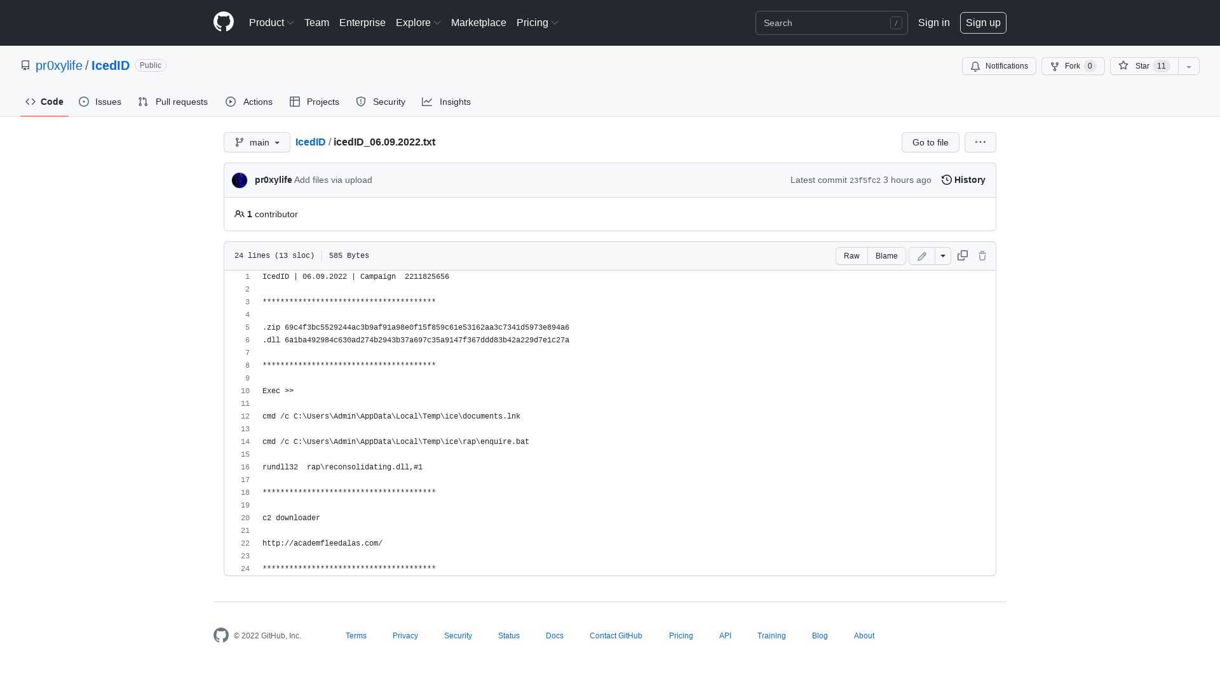Click the repository book icon beside pr0xylife

tap(25, 65)
